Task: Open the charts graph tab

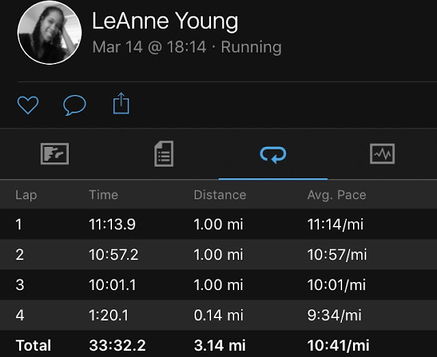Action: coord(382,154)
